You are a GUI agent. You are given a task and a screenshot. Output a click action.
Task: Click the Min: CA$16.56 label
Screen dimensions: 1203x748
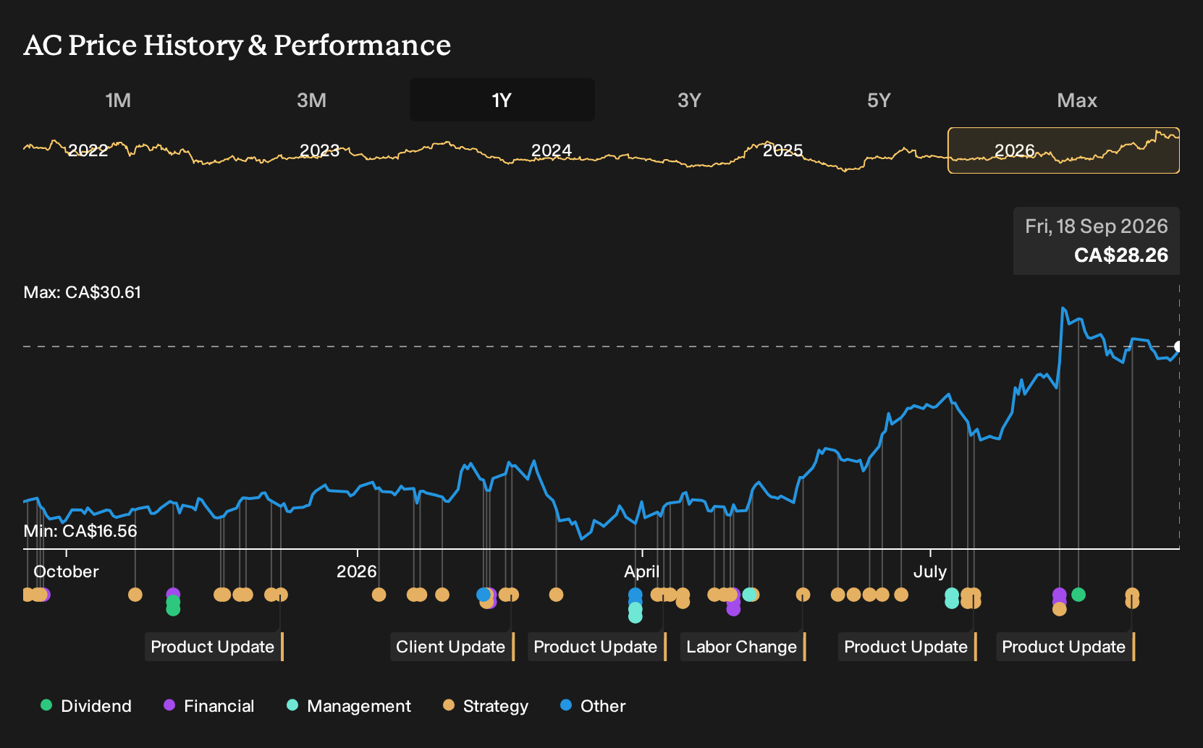[80, 531]
